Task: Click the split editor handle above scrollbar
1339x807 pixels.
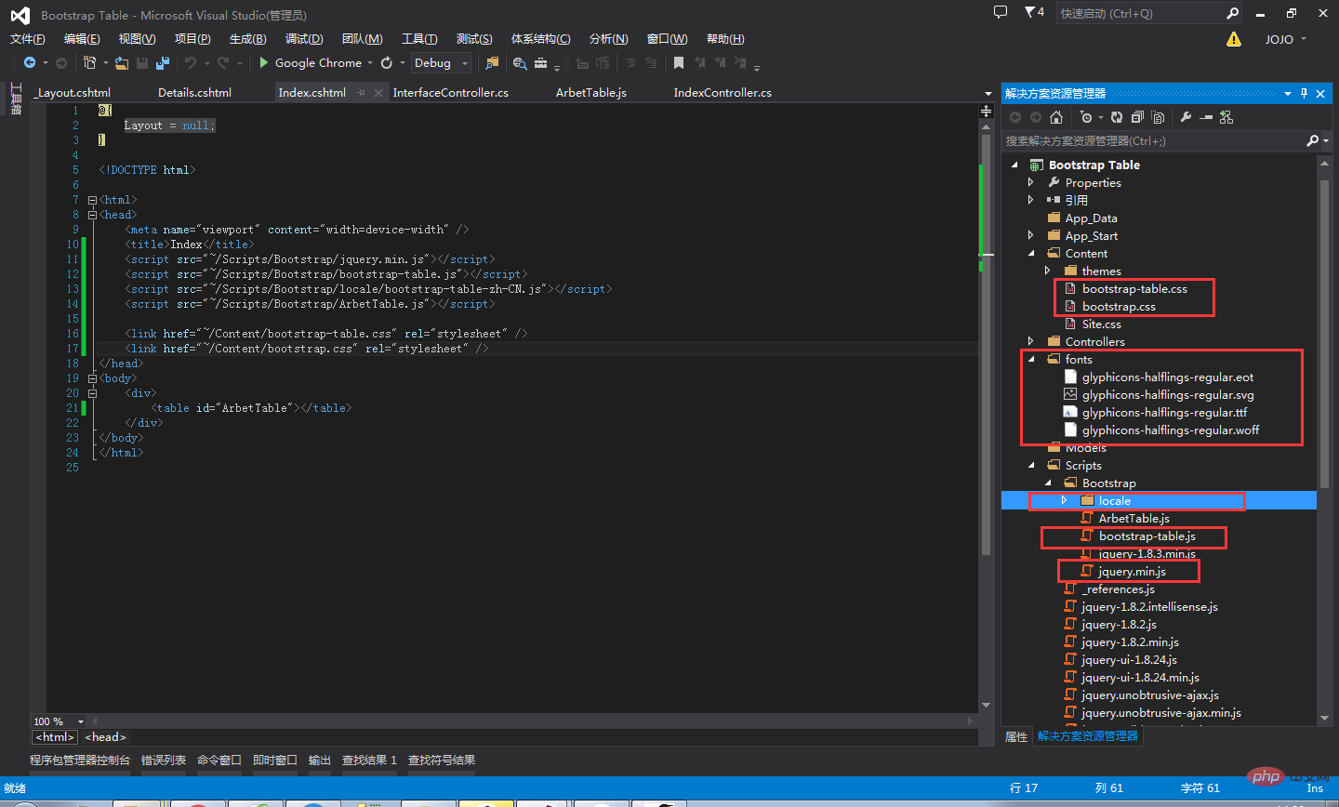Action: [986, 111]
